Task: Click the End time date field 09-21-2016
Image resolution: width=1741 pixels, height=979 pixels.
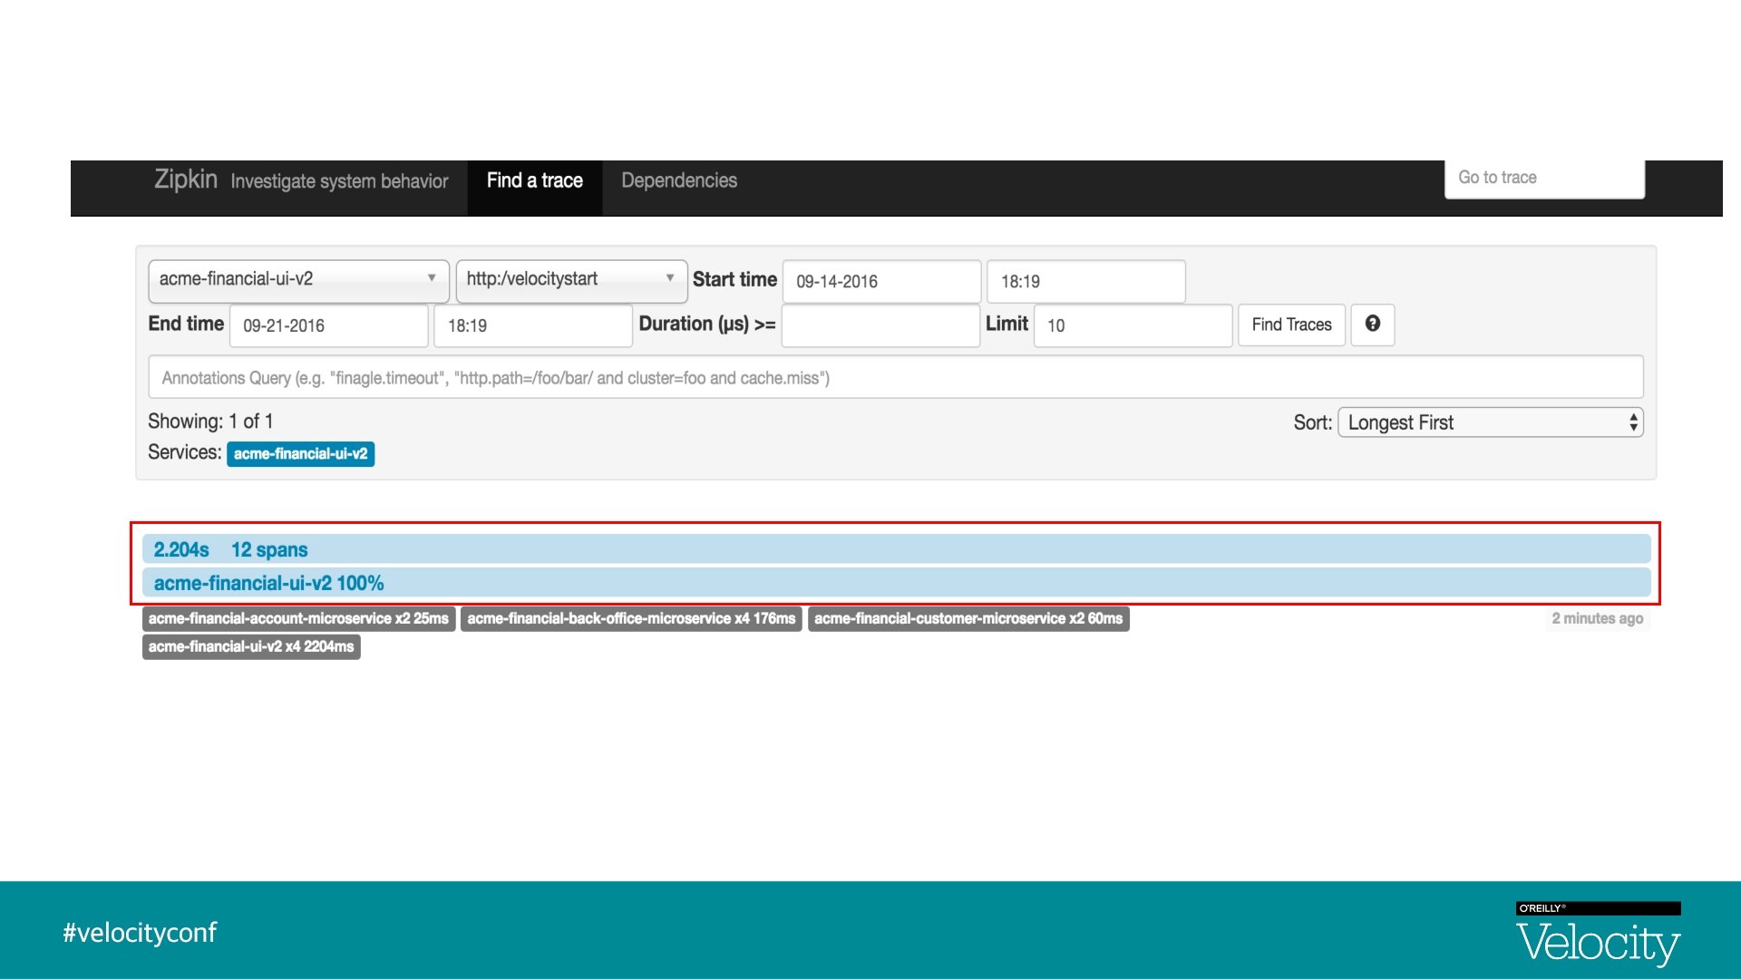Action: point(328,325)
